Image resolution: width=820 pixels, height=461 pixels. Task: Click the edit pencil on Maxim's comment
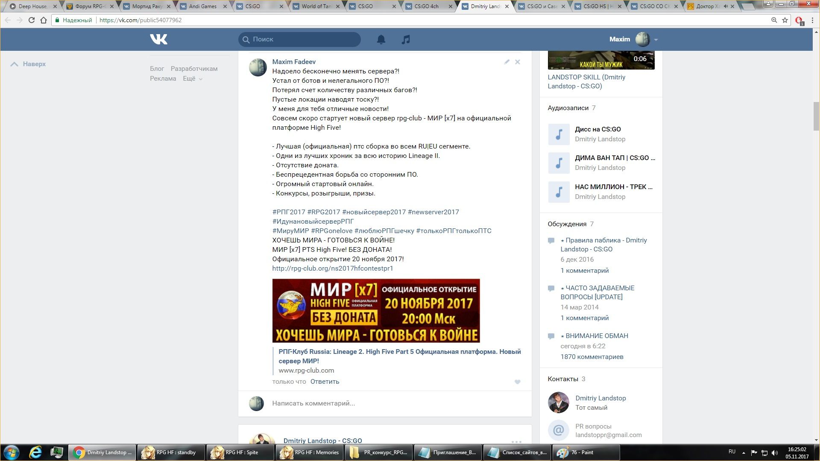(507, 62)
